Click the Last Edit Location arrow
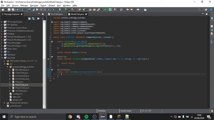214x120 pixels. pos(128,10)
